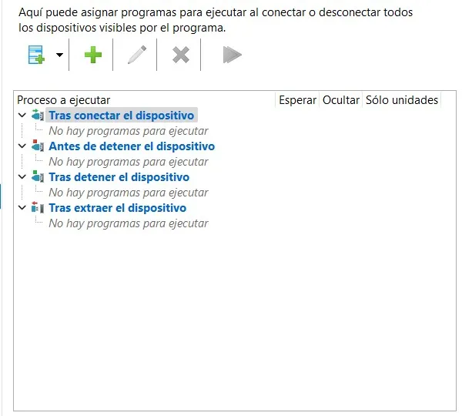The height and width of the screenshot is (416, 462).
Task: Click the add-from-list icon in toolbar
Action: 36,55
